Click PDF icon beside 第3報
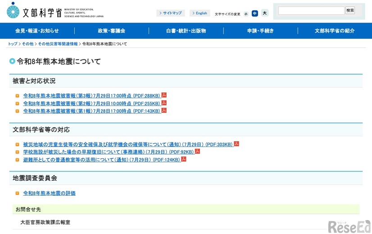The height and width of the screenshot is (234, 372). (x=164, y=95)
